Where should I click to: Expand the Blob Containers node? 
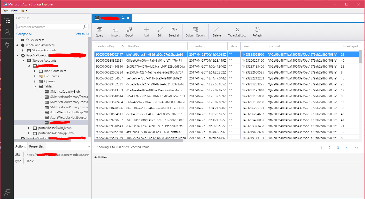coord(35,71)
